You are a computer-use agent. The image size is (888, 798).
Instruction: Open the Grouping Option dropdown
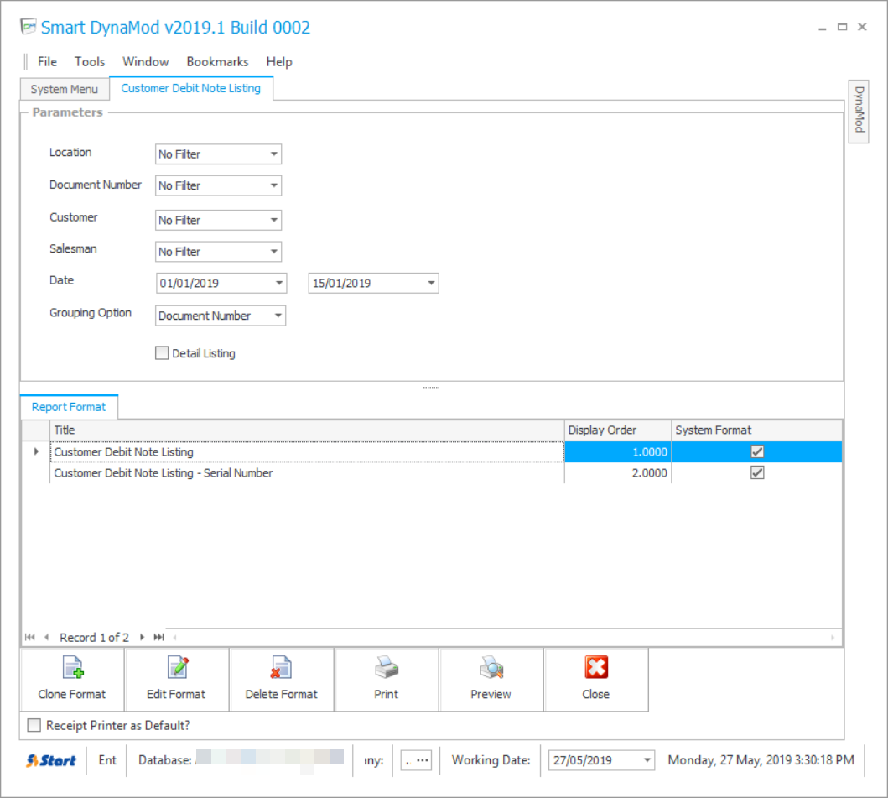pyautogui.click(x=278, y=316)
